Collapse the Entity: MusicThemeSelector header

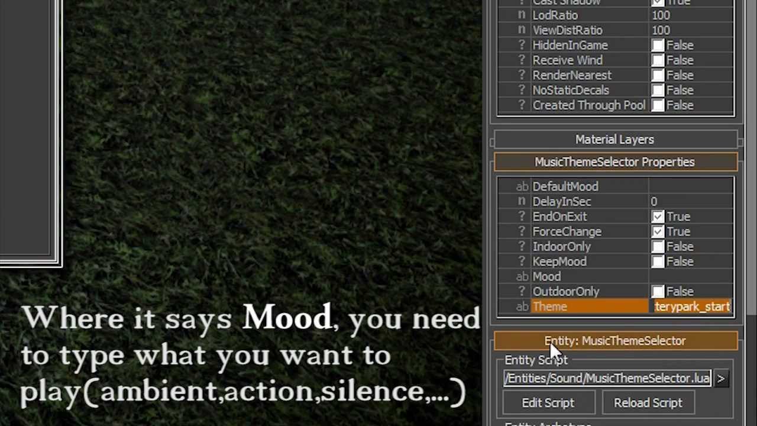coord(615,341)
